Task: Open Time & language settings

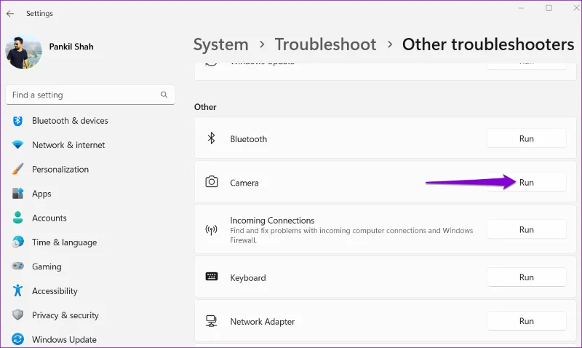Action: [x=64, y=242]
